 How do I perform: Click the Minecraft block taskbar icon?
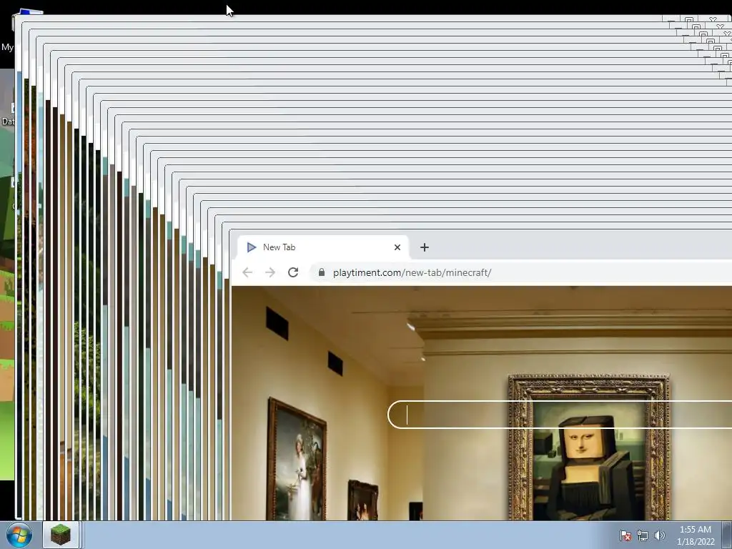click(x=61, y=535)
